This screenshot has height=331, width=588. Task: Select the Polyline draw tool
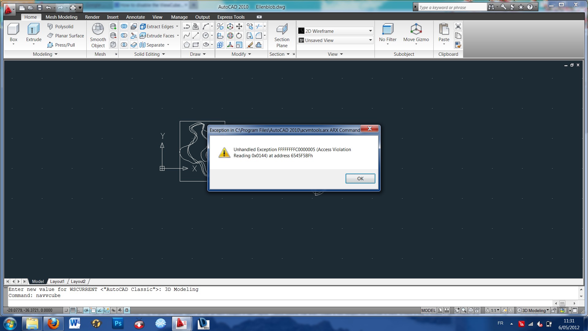(187, 26)
